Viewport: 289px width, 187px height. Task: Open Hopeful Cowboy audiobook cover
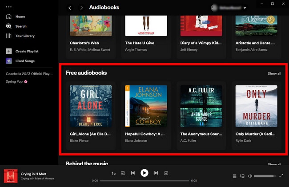146,106
